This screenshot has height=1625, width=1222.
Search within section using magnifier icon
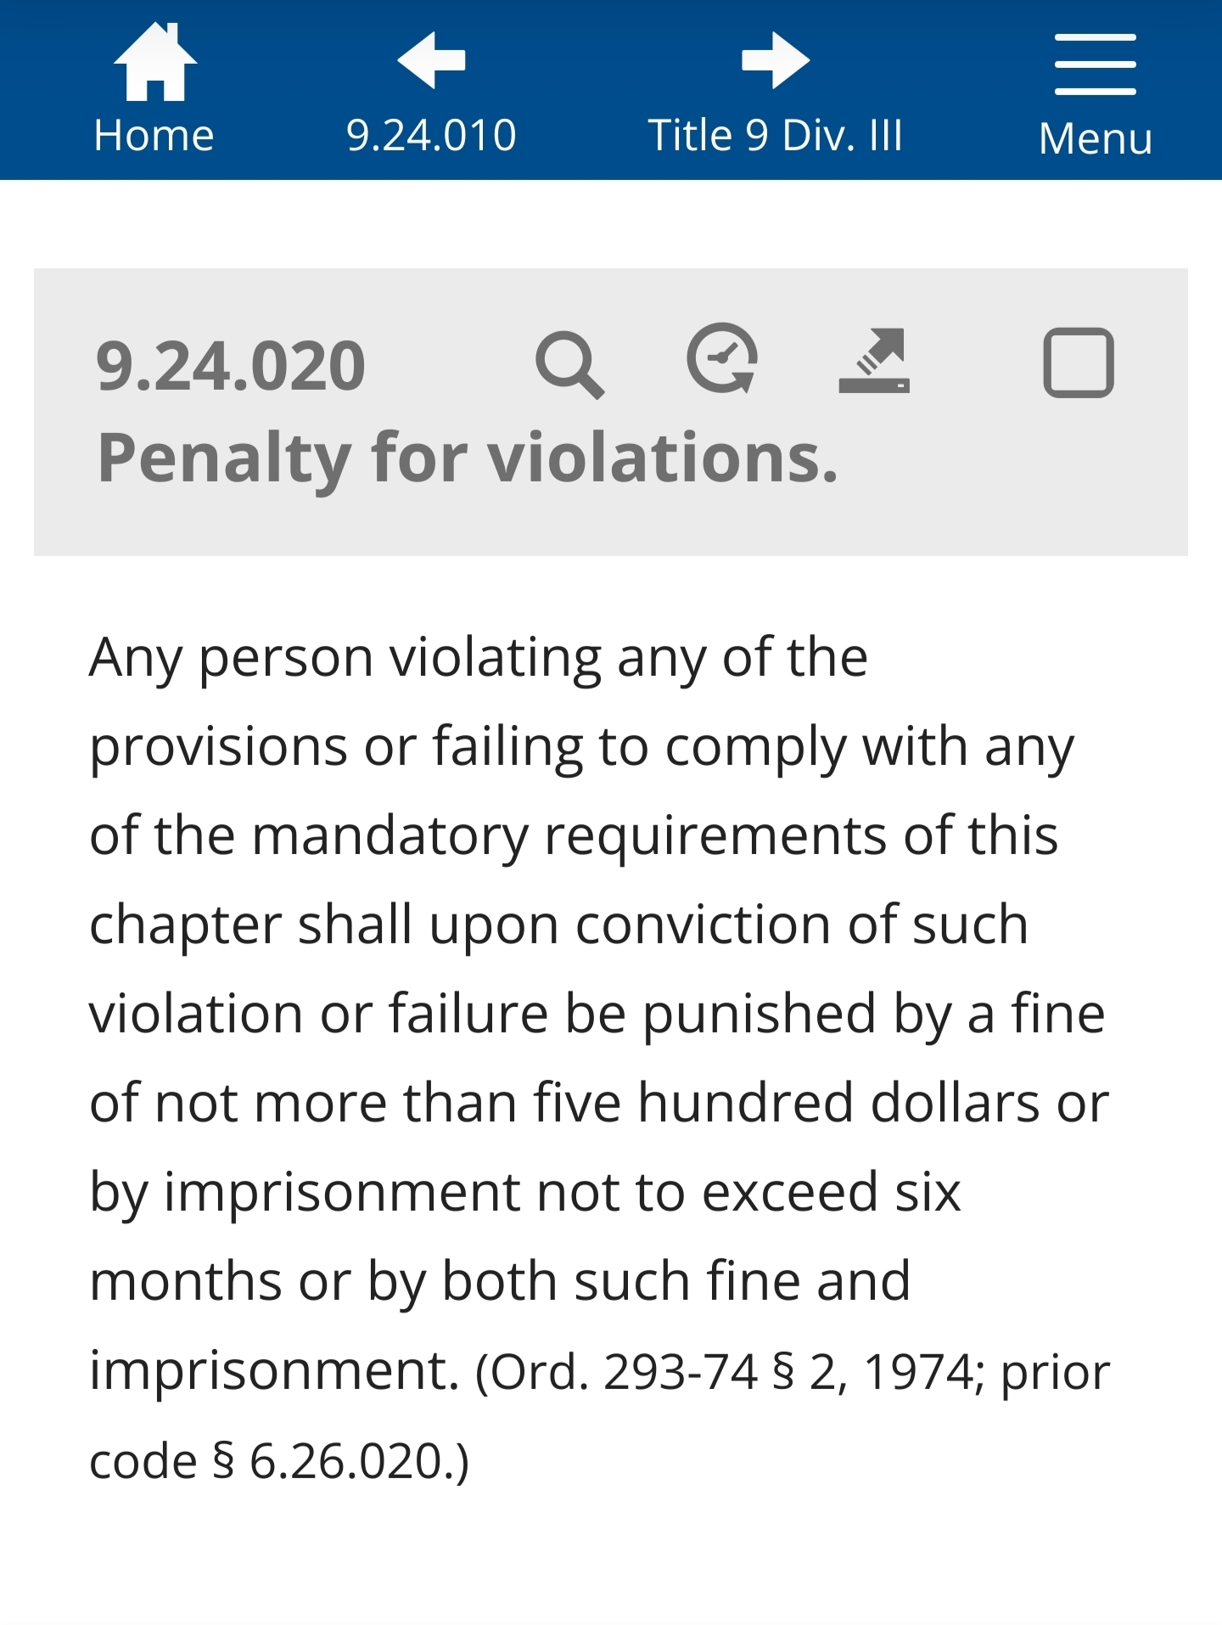tap(569, 365)
